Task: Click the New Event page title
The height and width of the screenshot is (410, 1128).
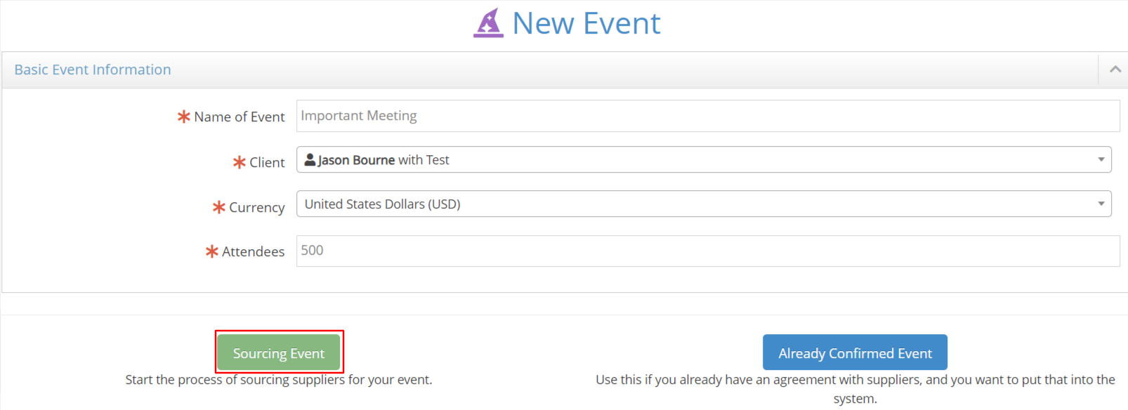Action: click(586, 22)
